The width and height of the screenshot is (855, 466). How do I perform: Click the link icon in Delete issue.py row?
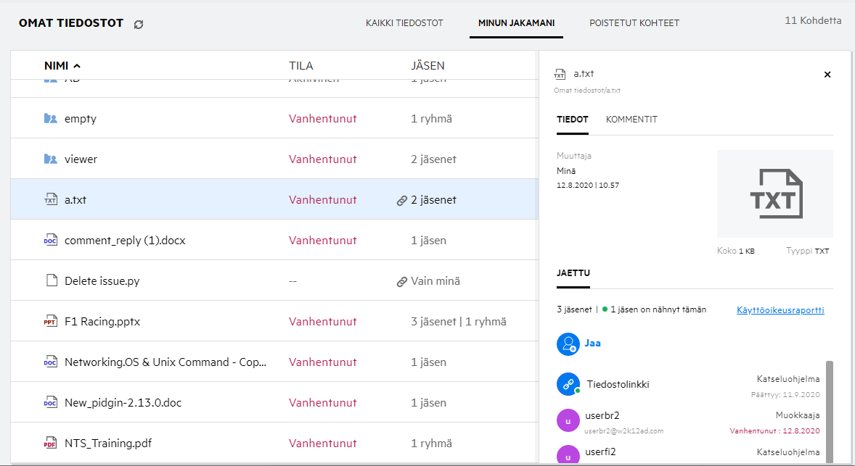click(401, 281)
